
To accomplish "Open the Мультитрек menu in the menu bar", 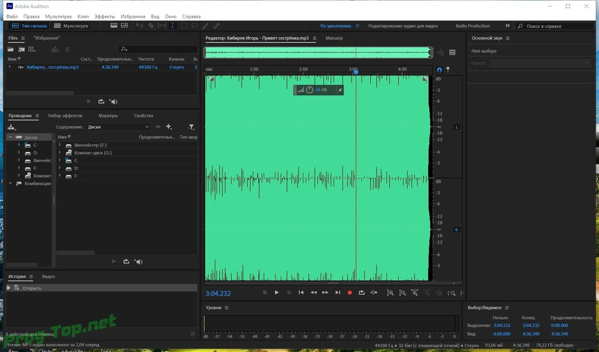I will (58, 16).
